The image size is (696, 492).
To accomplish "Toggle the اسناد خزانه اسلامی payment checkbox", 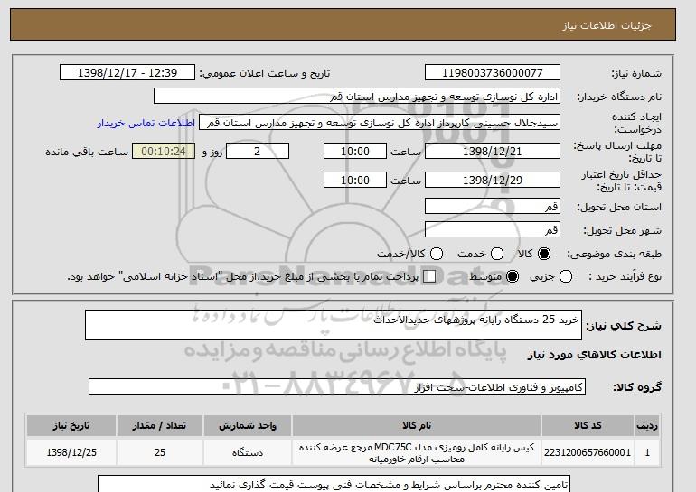I will point(429,276).
